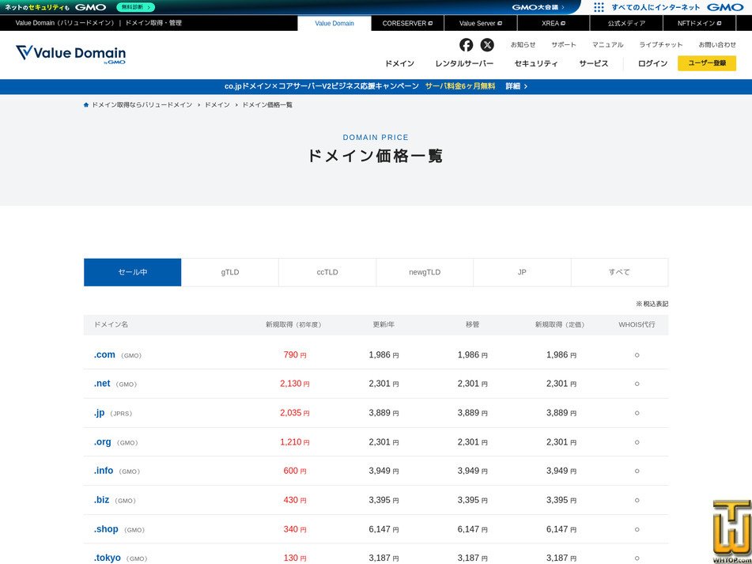Open ライブチャット link
752x564 pixels.
pyautogui.click(x=661, y=44)
